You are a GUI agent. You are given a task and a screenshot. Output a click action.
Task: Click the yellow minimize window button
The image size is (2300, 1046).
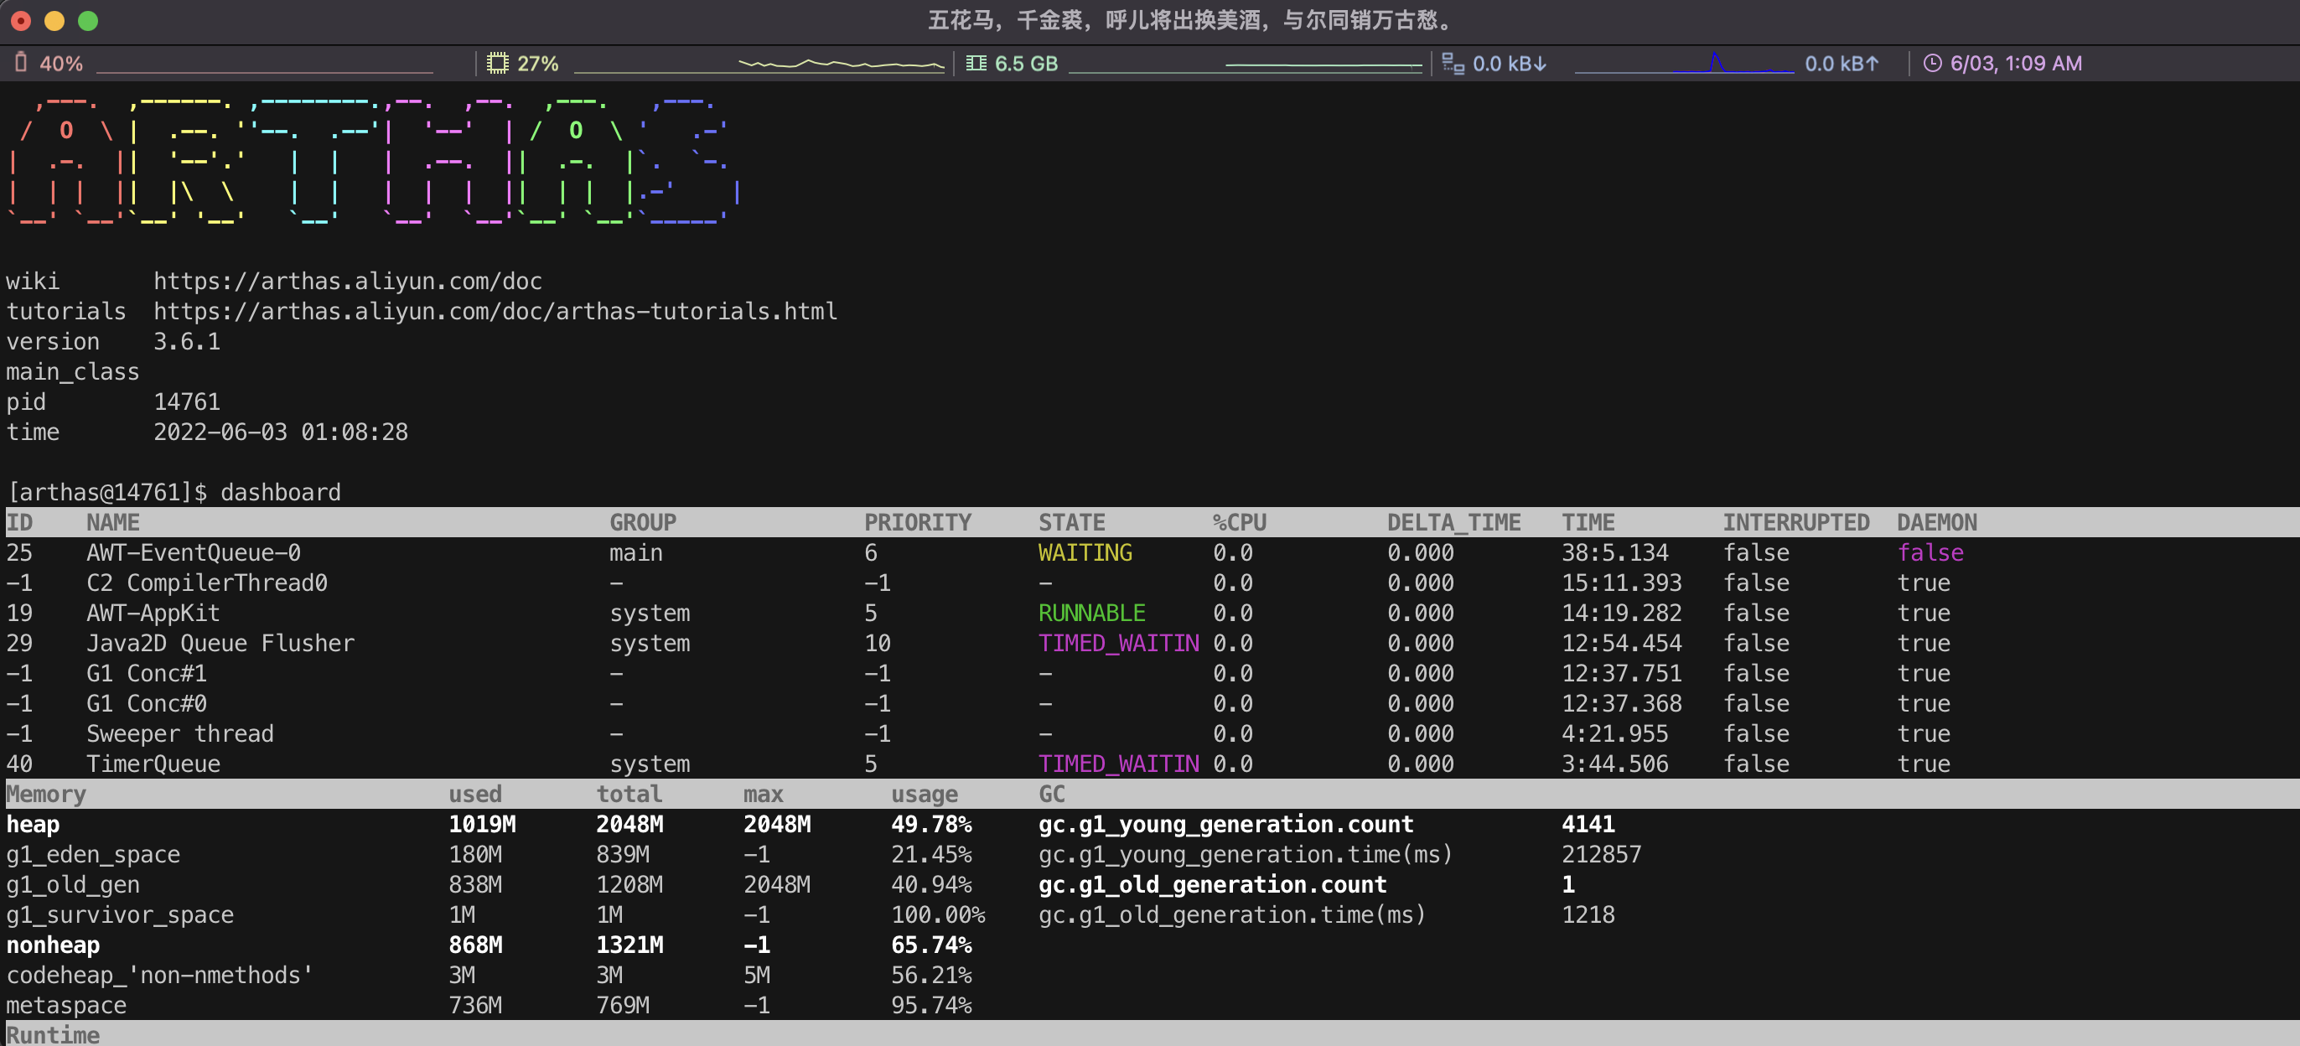54,20
